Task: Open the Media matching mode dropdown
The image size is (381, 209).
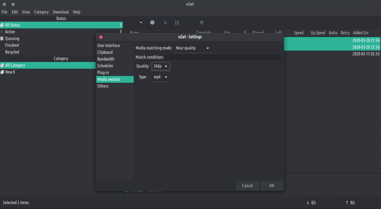Action: pos(193,48)
